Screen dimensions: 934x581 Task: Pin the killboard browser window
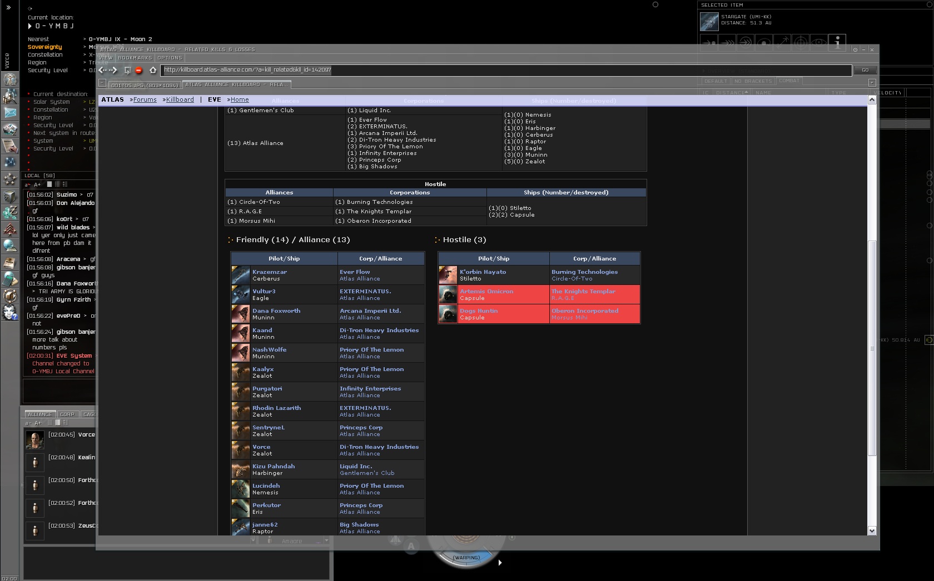[x=855, y=49]
